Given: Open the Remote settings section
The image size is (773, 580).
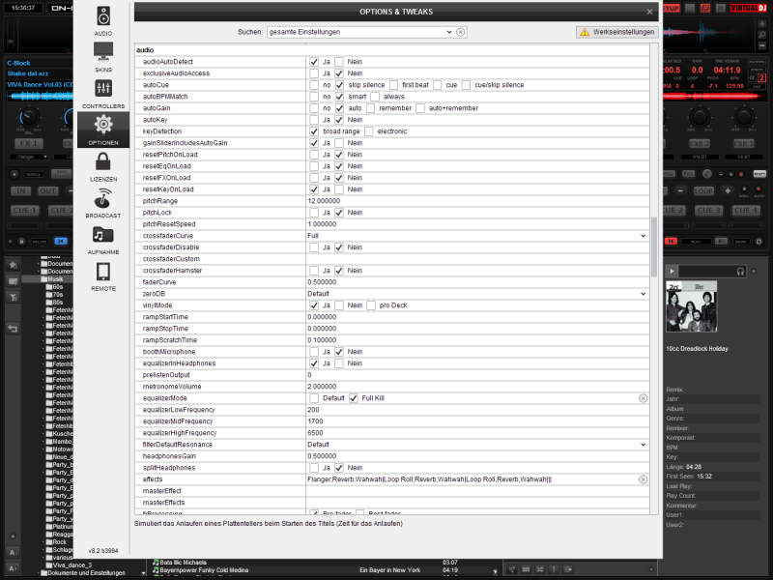Looking at the screenshot, I should (x=103, y=275).
